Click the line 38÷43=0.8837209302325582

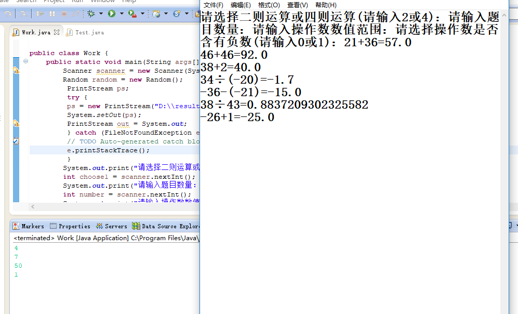click(284, 105)
